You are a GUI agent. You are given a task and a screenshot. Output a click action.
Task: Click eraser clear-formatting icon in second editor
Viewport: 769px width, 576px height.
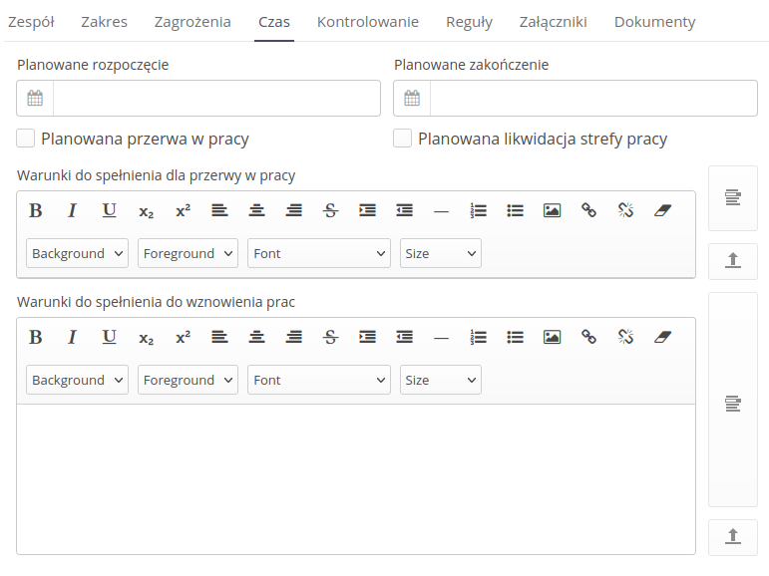click(x=663, y=337)
